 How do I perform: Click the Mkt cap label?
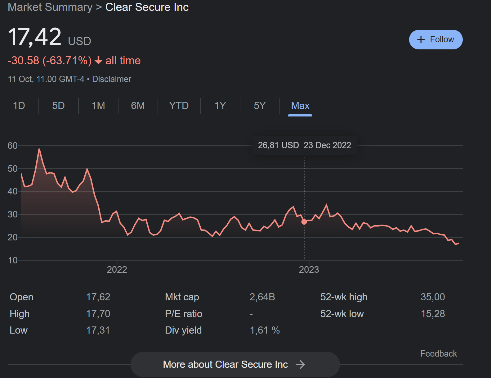tap(182, 297)
